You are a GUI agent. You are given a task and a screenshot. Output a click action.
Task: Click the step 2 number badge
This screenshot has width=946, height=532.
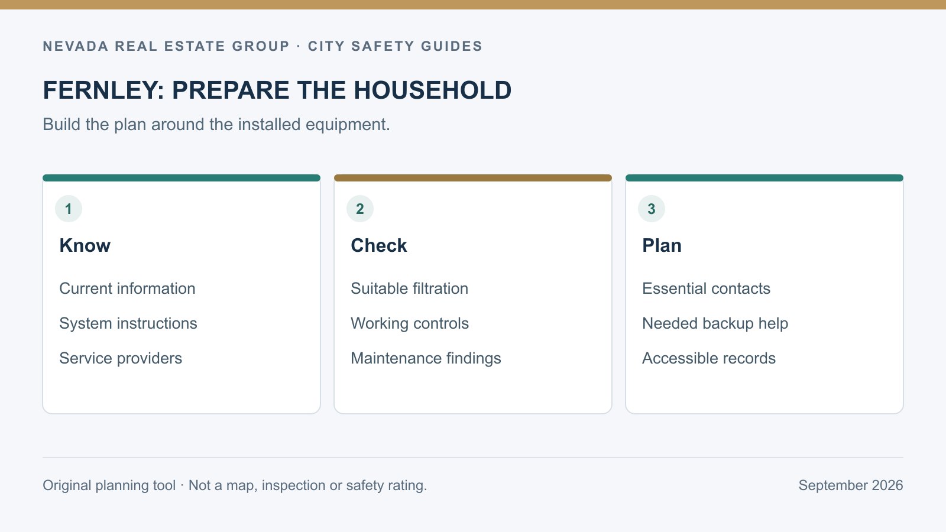[360, 209]
